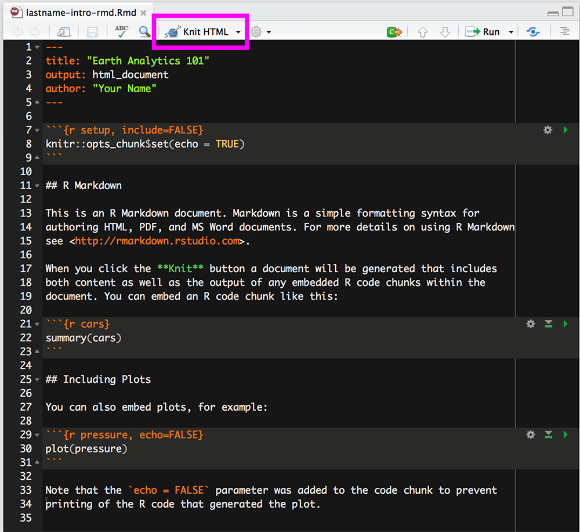Click the `echo = FALSE` inline code

click(168, 490)
